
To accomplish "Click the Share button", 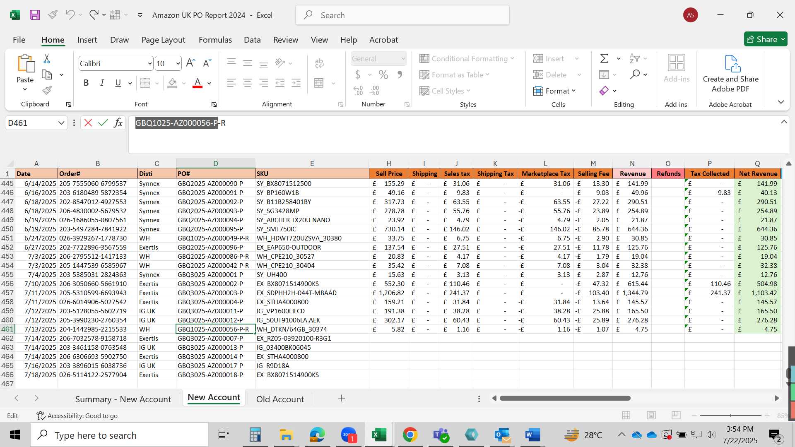I will click(x=766, y=39).
